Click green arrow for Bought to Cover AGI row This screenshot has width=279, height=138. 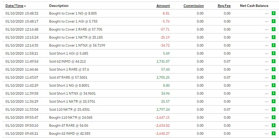pos(274,21)
